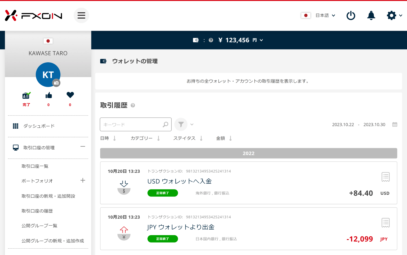The image size is (407, 255).
Task: Open 取引口座一覧
Action: (x=35, y=166)
